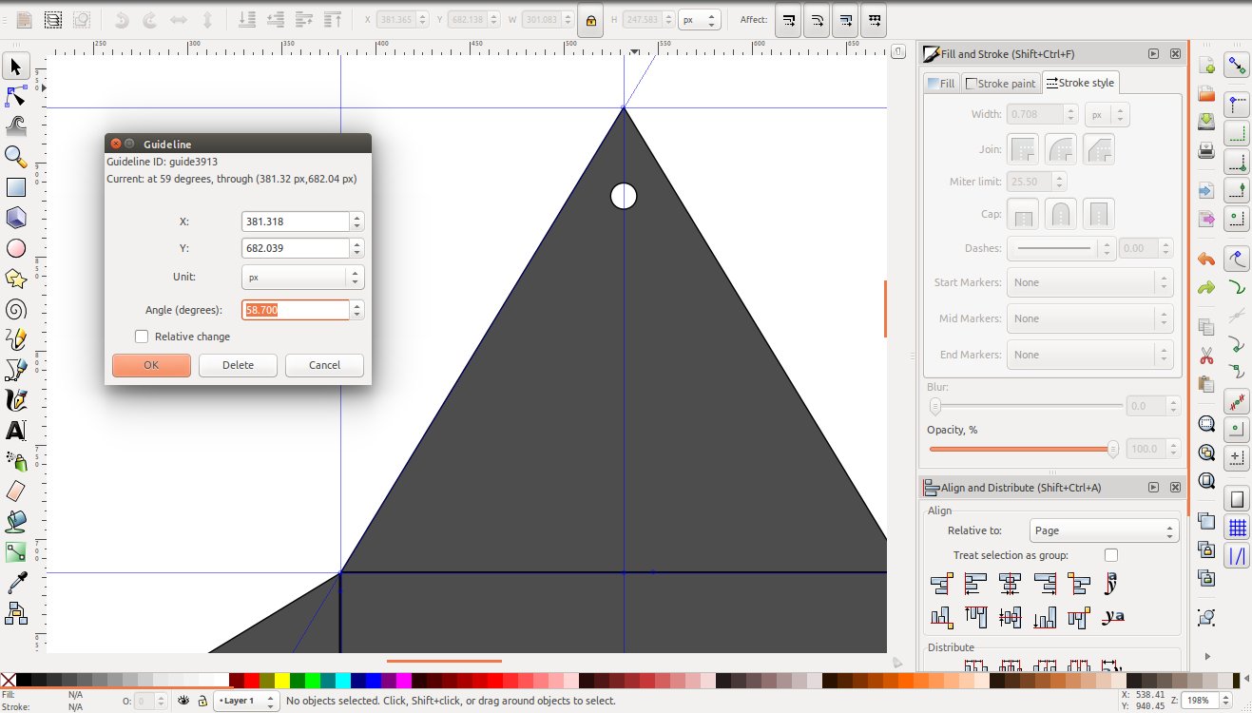Click Cancel in the Guideline dialog

coord(324,365)
